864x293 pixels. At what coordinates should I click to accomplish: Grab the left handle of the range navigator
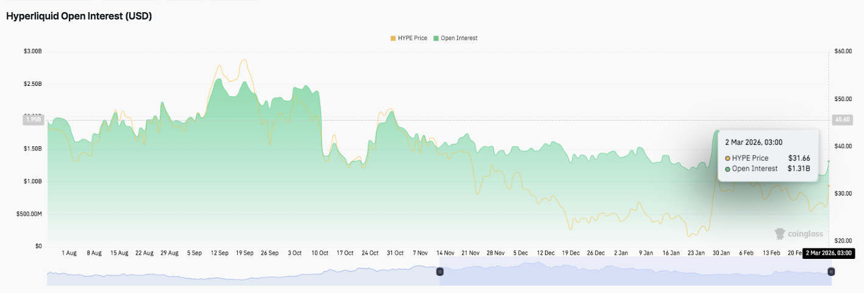[440, 272]
